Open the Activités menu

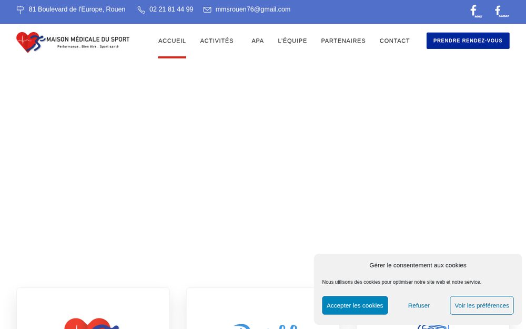[x=217, y=41]
